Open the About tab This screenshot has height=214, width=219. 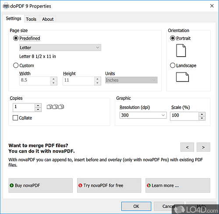pos(48,19)
